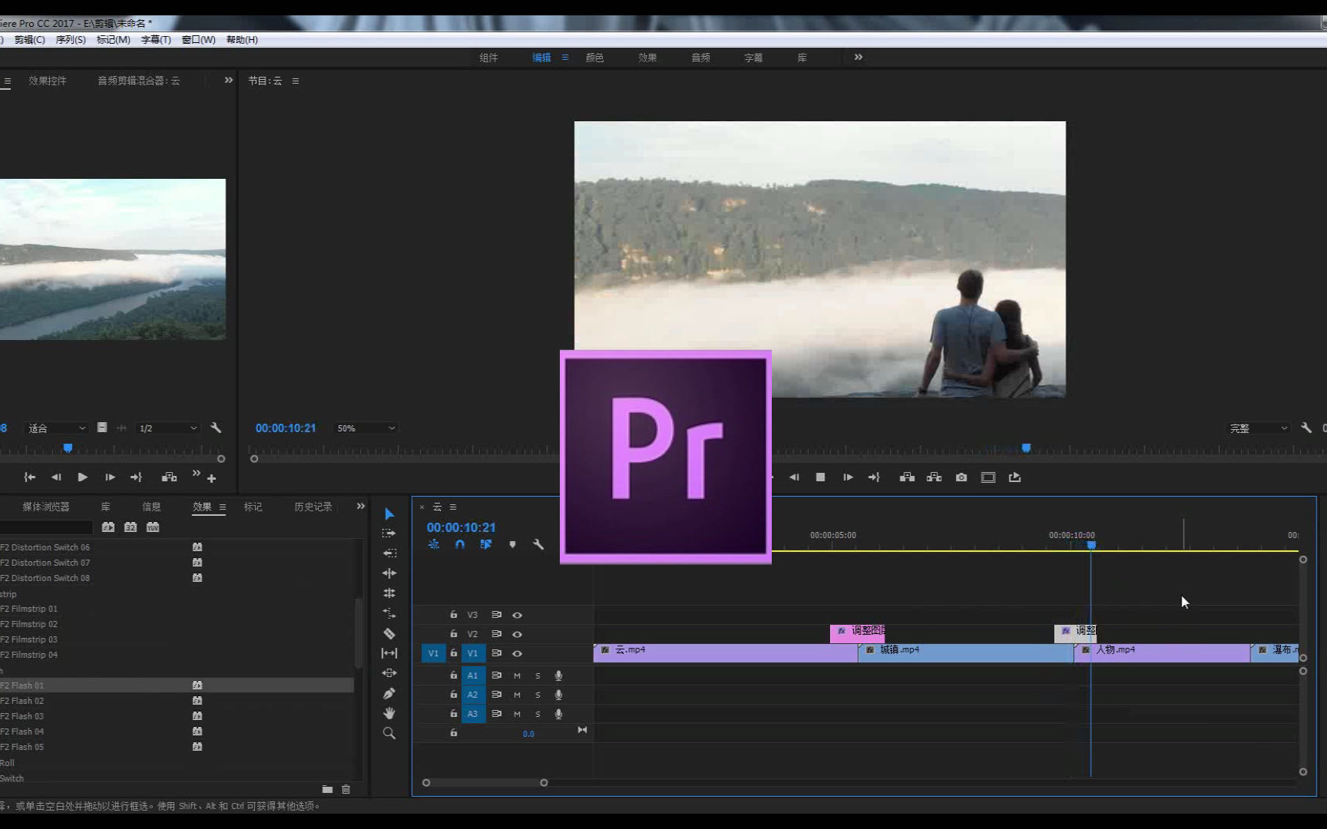1327x829 pixels.
Task: Toggle A1 track targeting
Action: (473, 675)
